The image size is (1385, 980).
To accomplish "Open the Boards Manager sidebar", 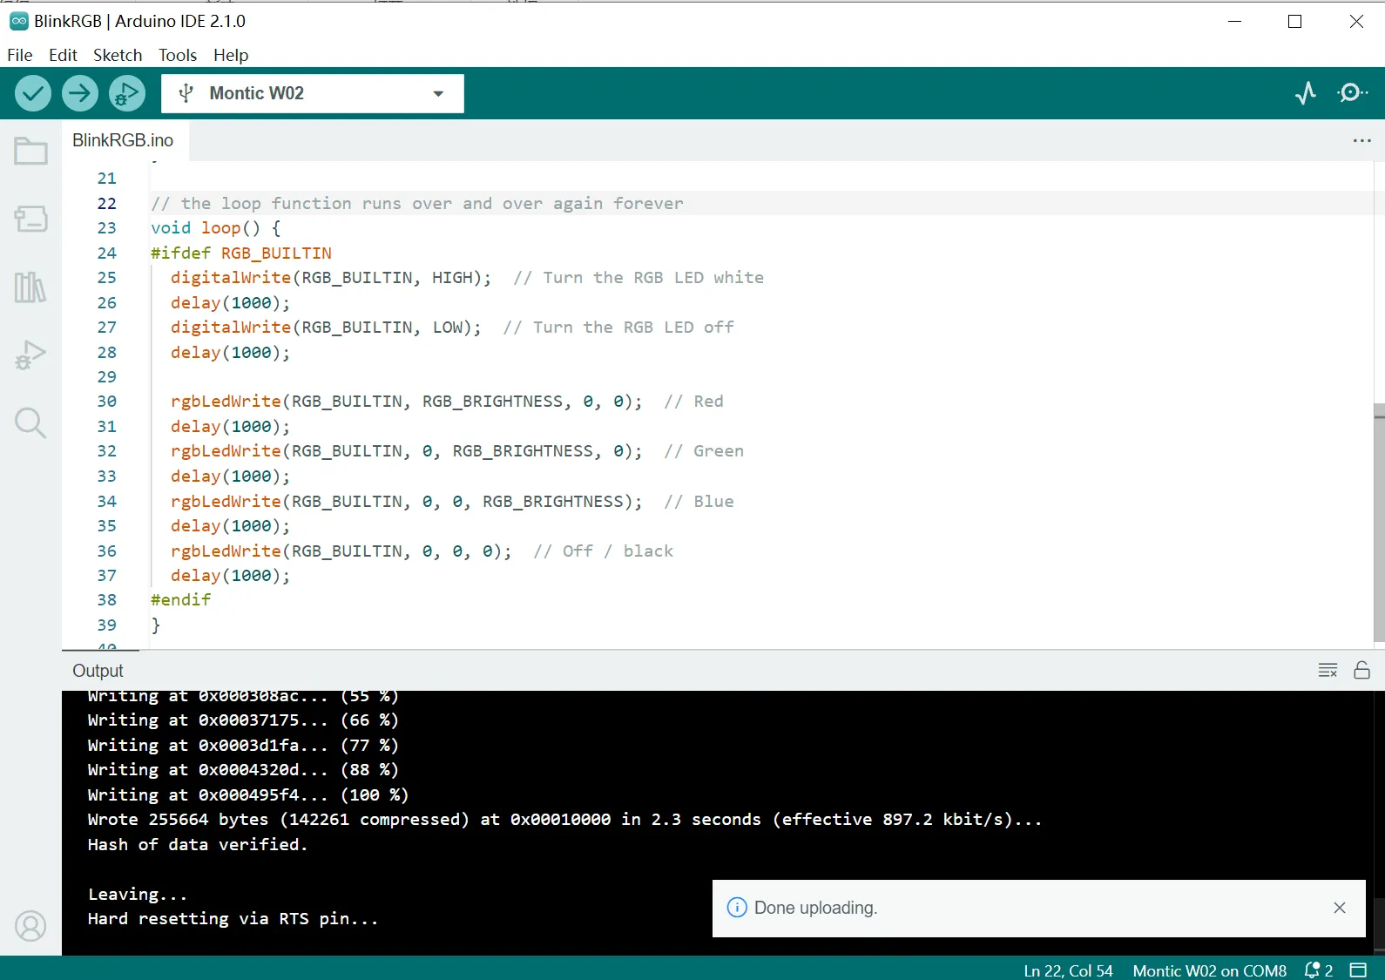I will pos(30,219).
